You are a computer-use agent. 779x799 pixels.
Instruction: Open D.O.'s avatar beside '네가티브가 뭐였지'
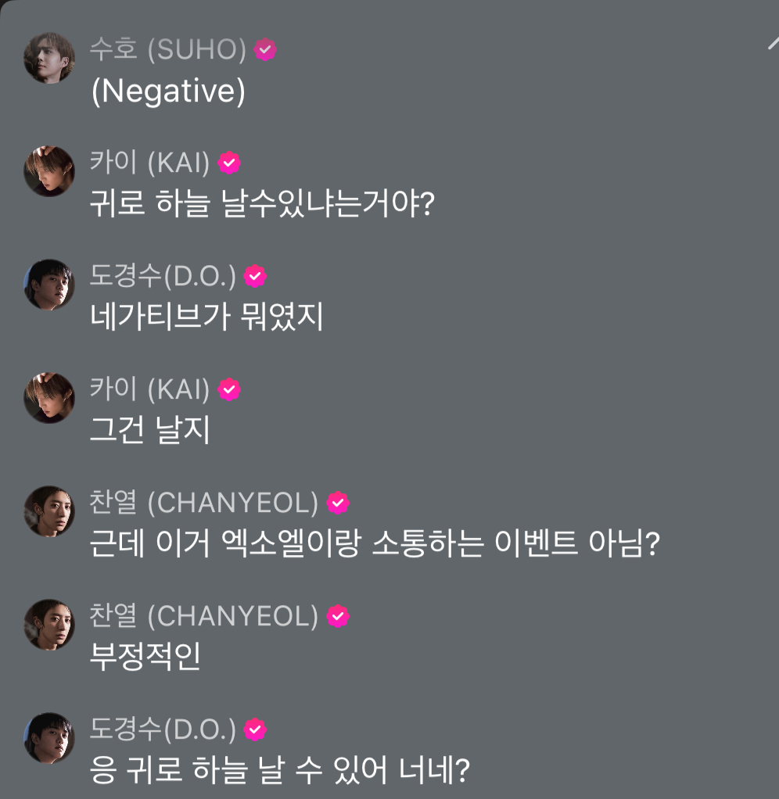pyautogui.click(x=49, y=285)
